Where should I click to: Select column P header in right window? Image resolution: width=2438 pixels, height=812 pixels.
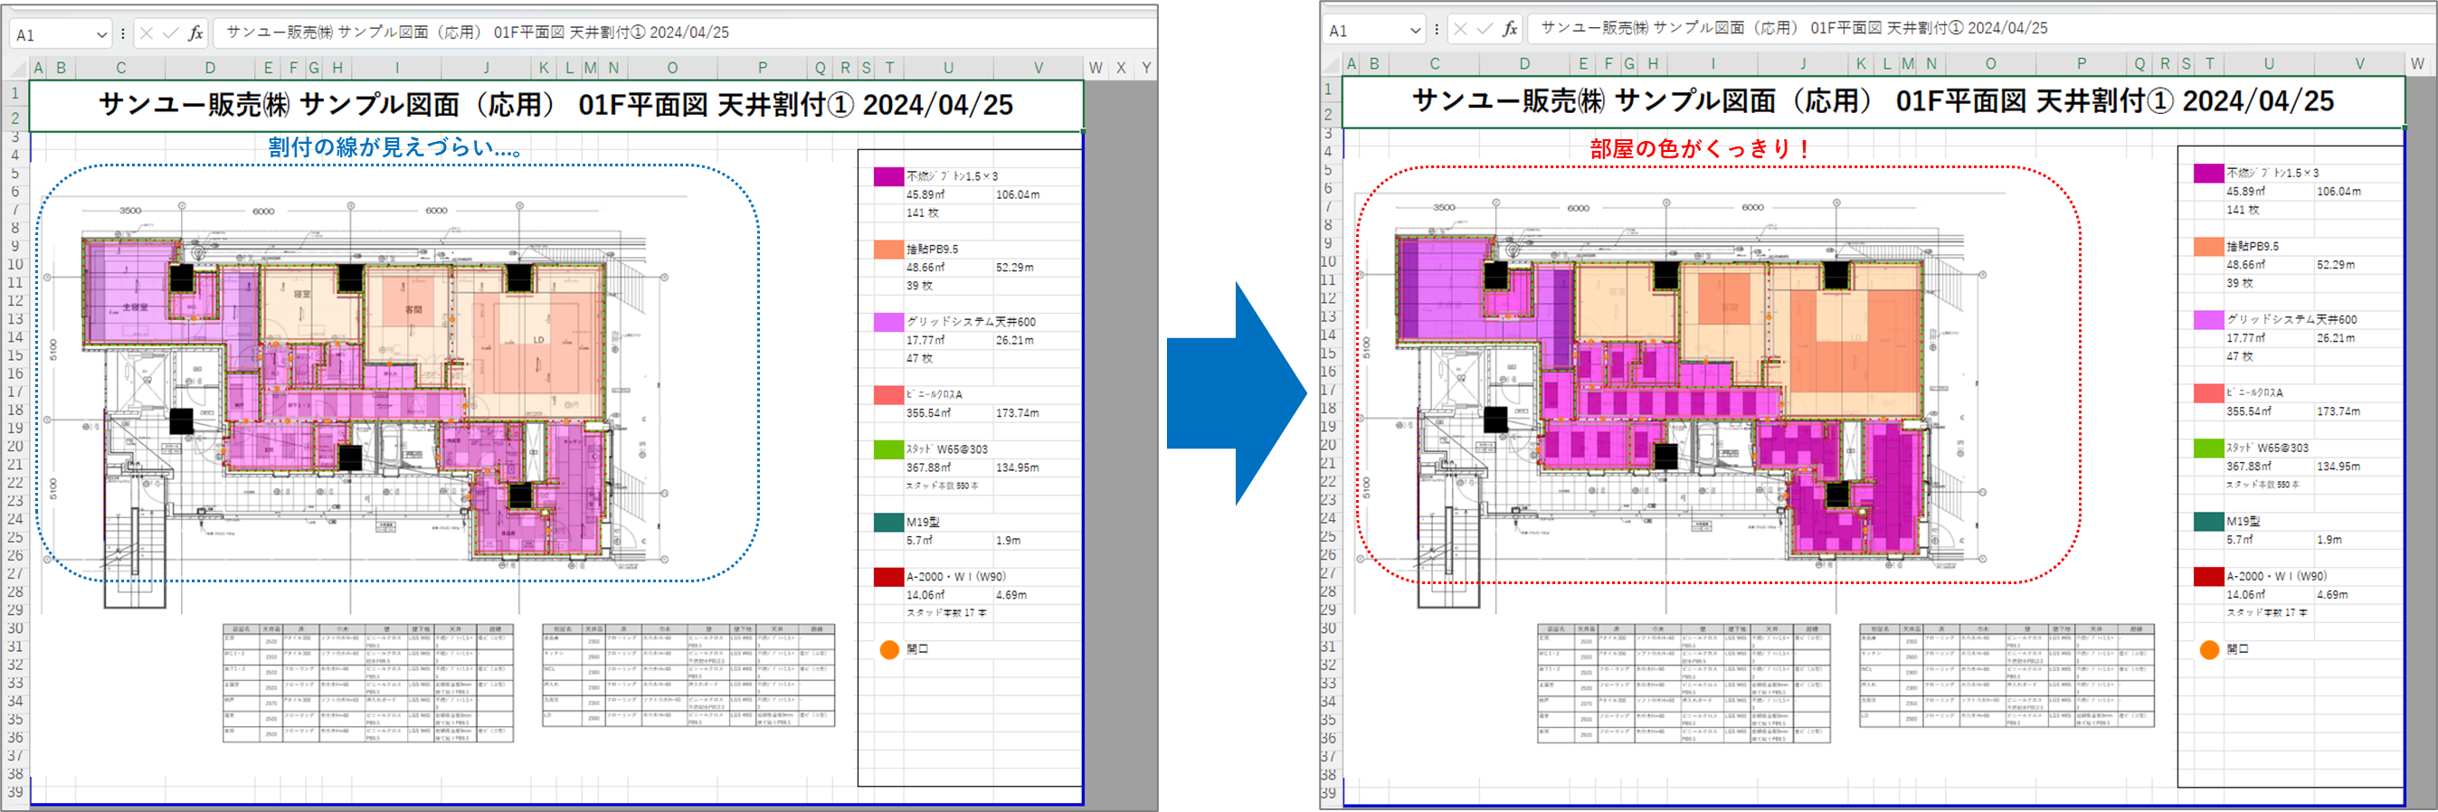click(2081, 64)
